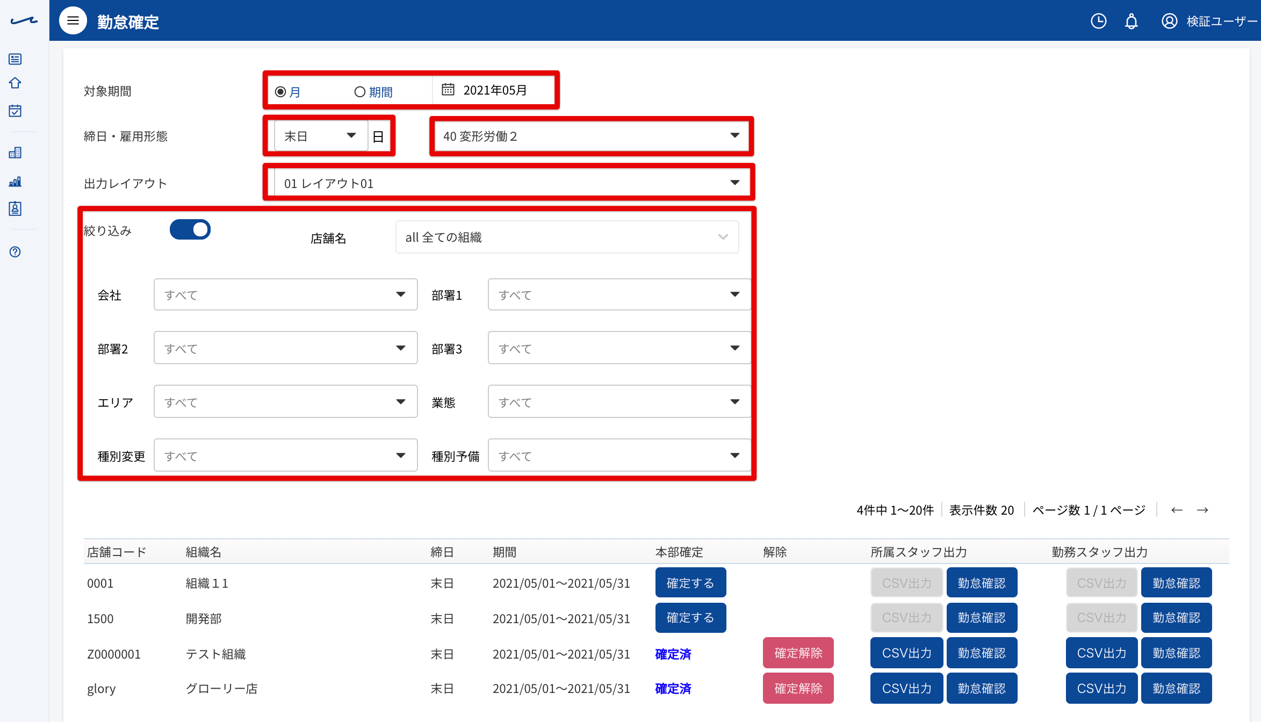The image size is (1261, 722).
Task: Open the 40 変形労働２ employment dropdown
Action: pyautogui.click(x=592, y=136)
